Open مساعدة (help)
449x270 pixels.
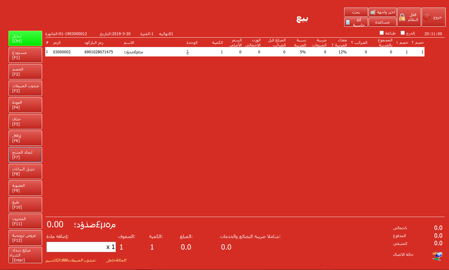pos(382,22)
